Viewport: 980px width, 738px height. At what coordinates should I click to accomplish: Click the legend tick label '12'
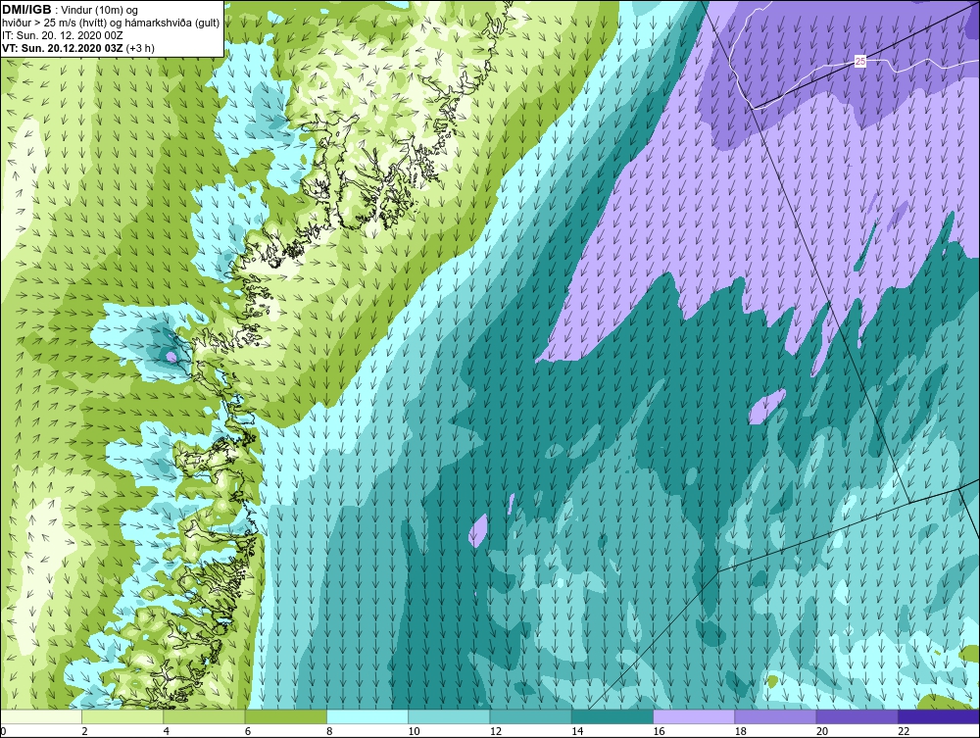496,732
